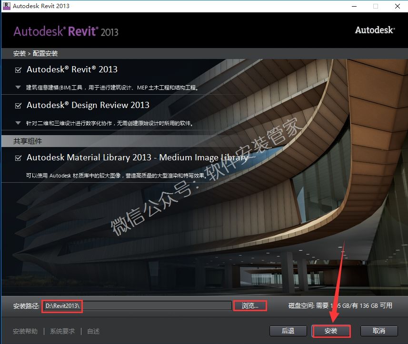Go back with the 后退 button
Image resolution: width=408 pixels, height=344 pixels.
288,331
